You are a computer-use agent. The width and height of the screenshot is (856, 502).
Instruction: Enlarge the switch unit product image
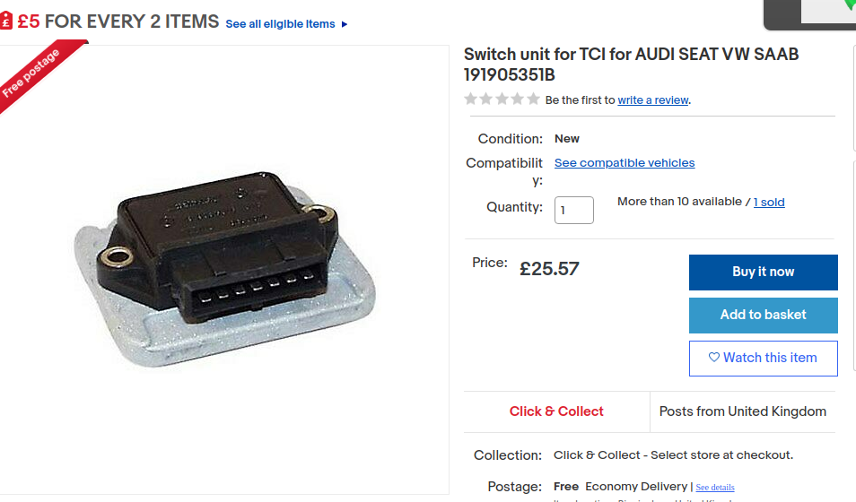tap(224, 269)
